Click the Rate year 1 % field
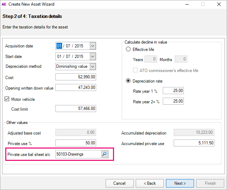The height and width of the screenshot is (190, 227). [173, 91]
